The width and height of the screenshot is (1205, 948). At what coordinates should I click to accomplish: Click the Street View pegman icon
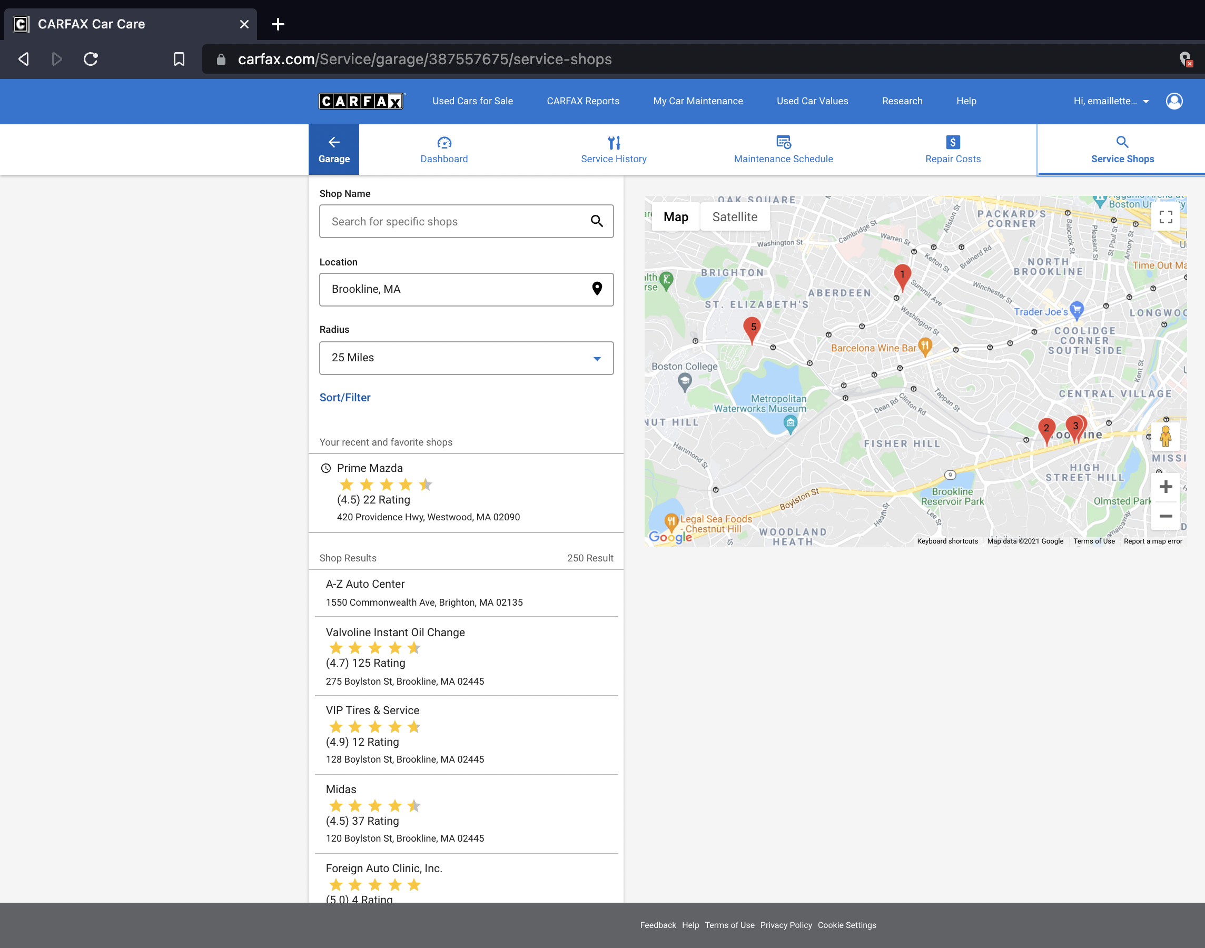pyautogui.click(x=1166, y=436)
